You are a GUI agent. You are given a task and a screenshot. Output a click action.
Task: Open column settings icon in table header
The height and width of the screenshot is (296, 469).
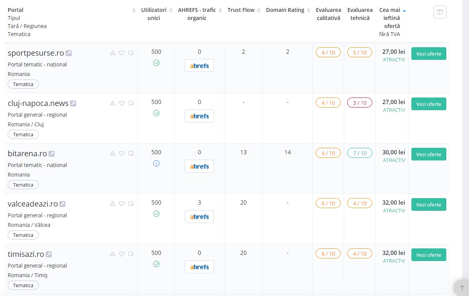pos(440,12)
